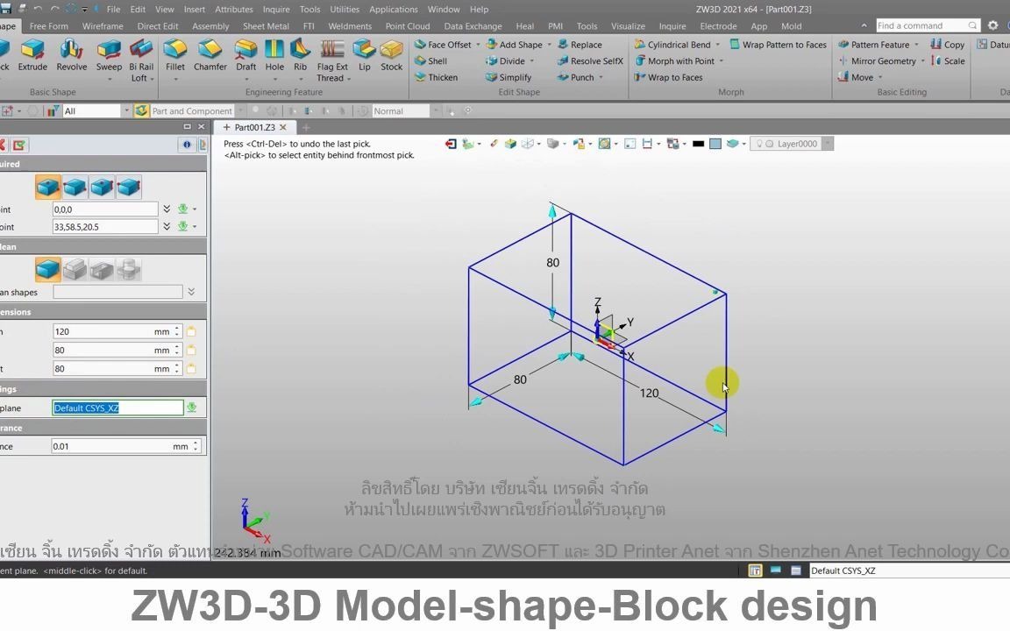Click Wrap to Faces command

pos(669,77)
